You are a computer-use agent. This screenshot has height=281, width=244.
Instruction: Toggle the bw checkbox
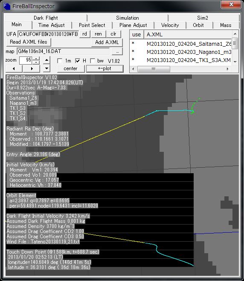(x=93, y=61)
